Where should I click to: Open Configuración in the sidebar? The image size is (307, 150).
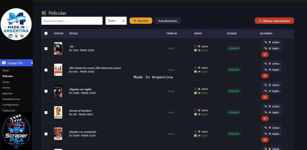tap(10, 105)
